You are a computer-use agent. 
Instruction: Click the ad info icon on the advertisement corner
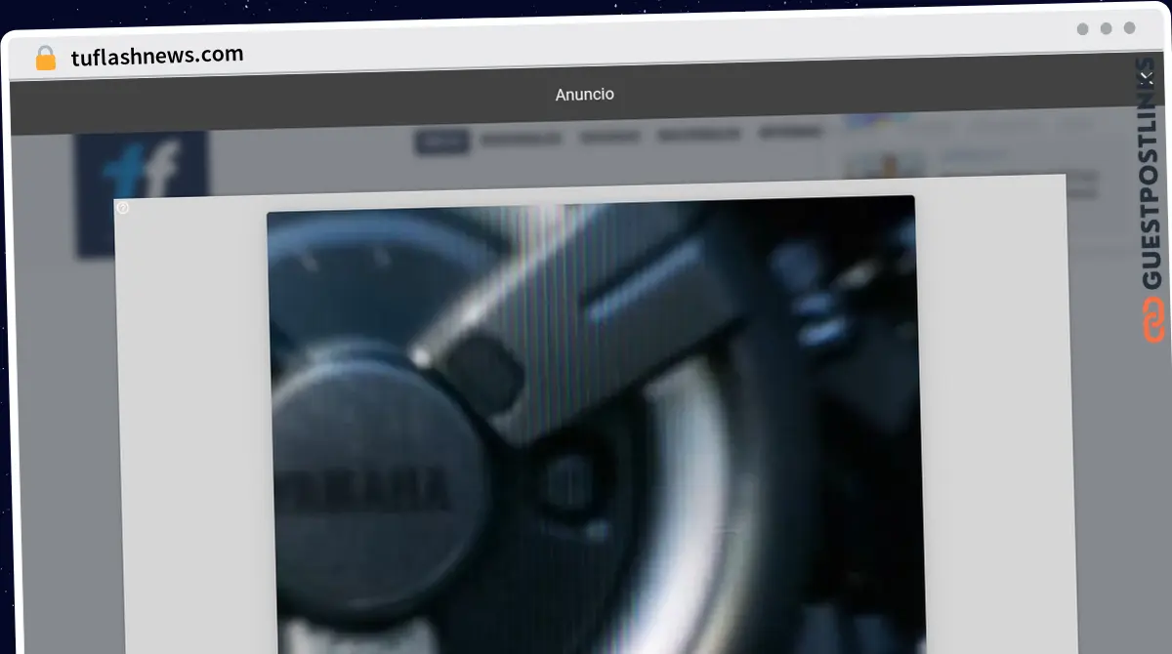pos(123,207)
